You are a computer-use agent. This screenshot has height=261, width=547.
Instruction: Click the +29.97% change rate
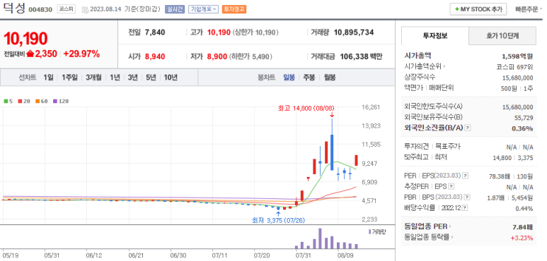pos(81,54)
